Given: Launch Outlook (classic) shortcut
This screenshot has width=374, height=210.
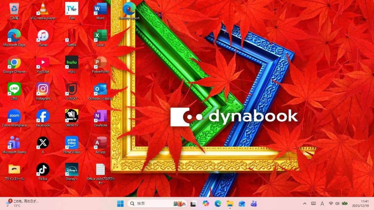Looking at the screenshot, I should click(x=100, y=91).
